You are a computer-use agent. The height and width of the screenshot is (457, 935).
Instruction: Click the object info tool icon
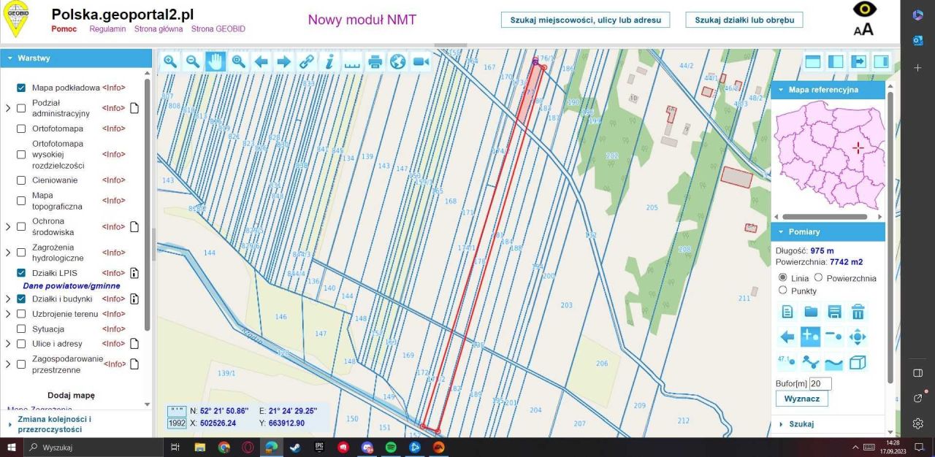pyautogui.click(x=329, y=62)
